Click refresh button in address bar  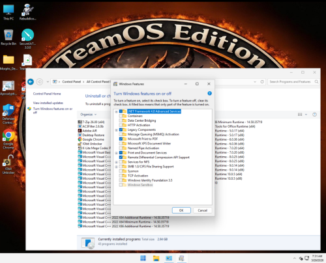tap(262, 82)
